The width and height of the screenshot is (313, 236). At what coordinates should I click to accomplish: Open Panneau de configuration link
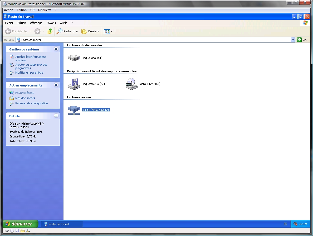(32, 103)
